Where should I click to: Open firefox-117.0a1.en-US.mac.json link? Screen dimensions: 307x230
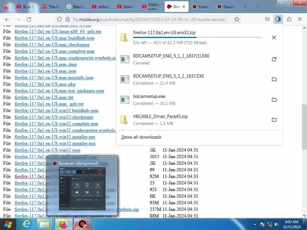45,71
